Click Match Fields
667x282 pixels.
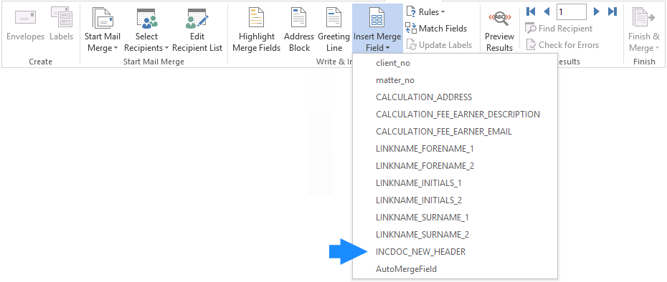(436, 29)
